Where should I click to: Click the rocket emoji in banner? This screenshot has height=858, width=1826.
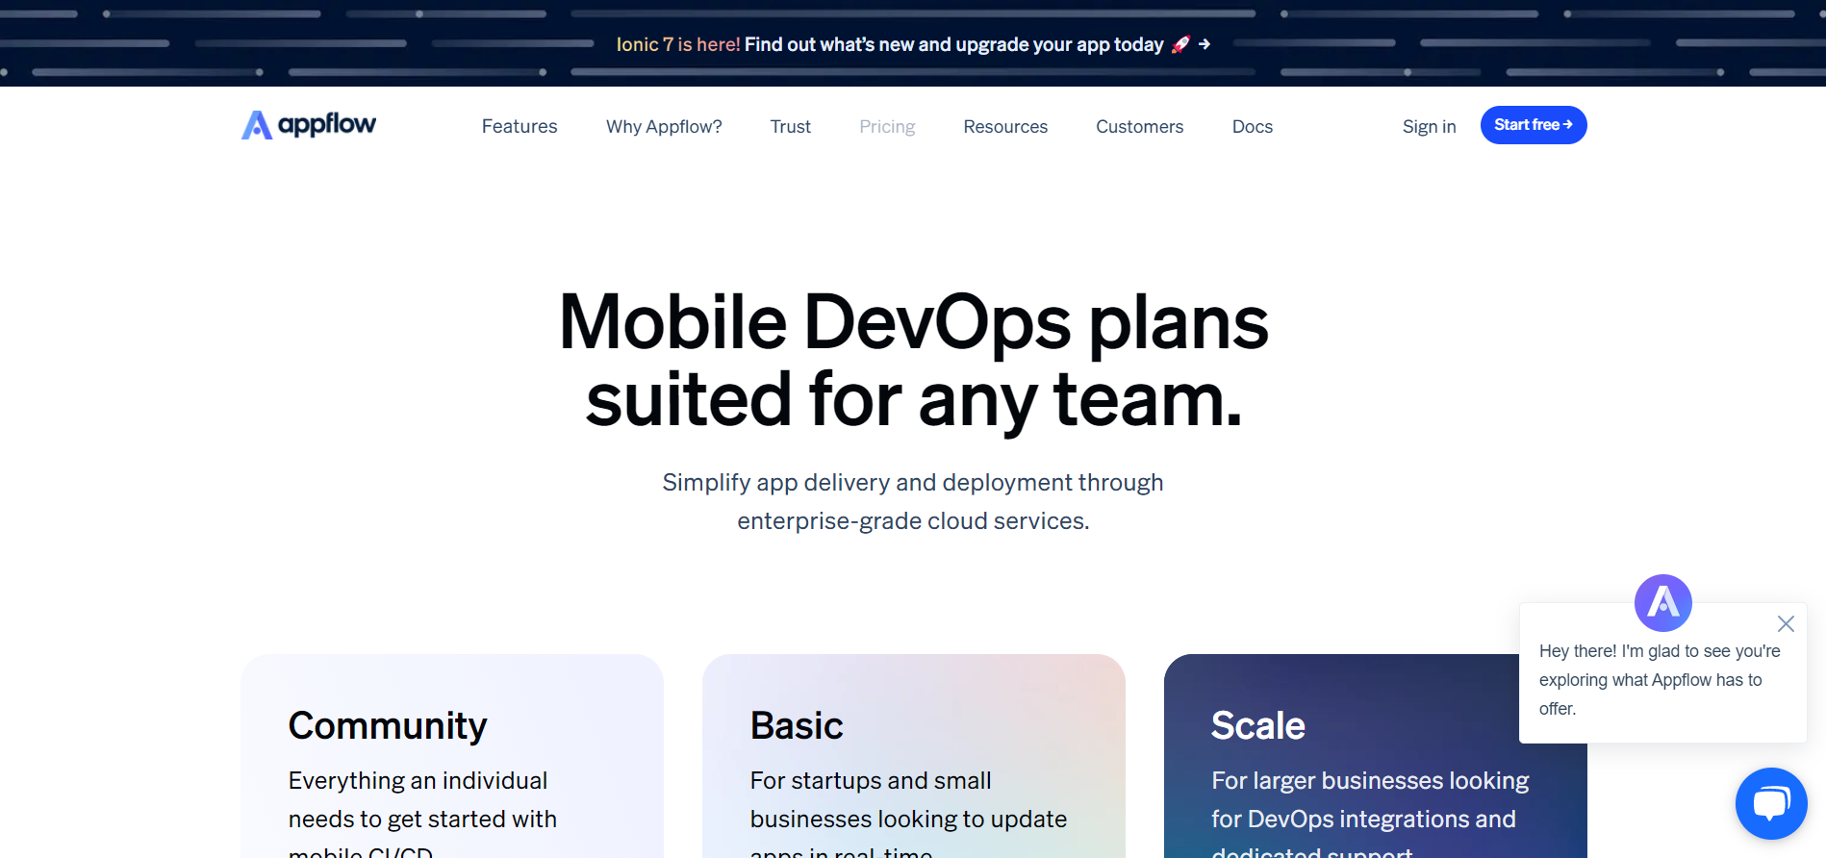tap(1180, 44)
